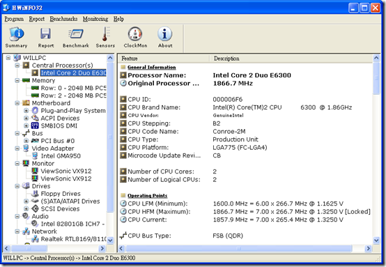This screenshot has width=386, height=267.
Task: Expand the PCI Bus #0 node
Action: point(26,141)
